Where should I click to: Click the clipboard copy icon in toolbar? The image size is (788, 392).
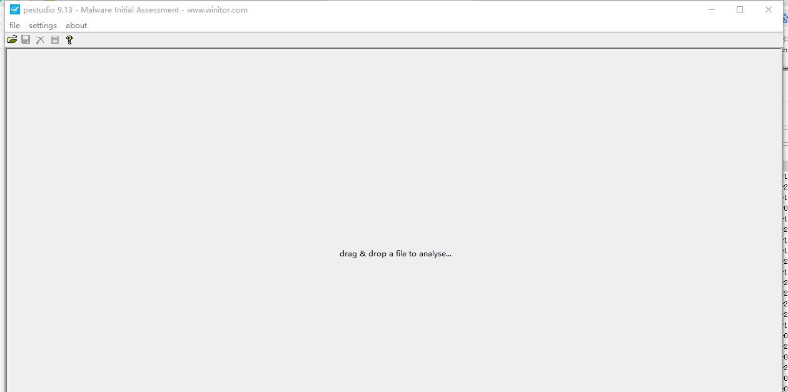55,39
